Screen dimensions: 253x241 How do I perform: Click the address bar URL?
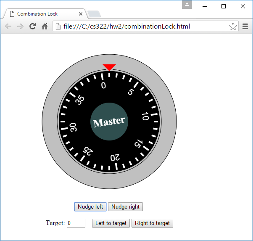coord(126,26)
